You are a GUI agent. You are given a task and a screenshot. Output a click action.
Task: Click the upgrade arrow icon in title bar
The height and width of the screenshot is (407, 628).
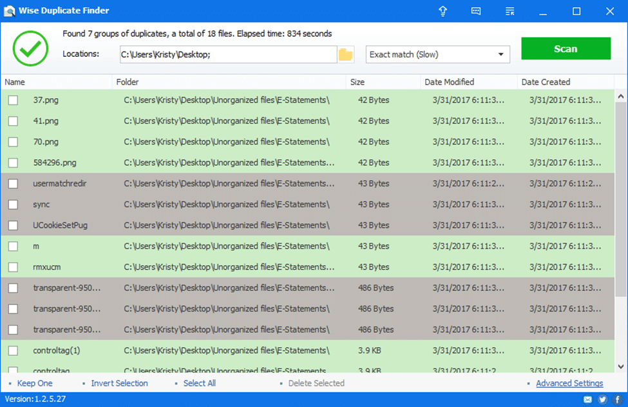point(442,11)
